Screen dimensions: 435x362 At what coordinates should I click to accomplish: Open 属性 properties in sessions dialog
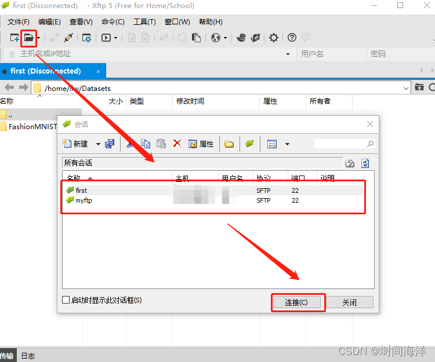click(x=201, y=144)
